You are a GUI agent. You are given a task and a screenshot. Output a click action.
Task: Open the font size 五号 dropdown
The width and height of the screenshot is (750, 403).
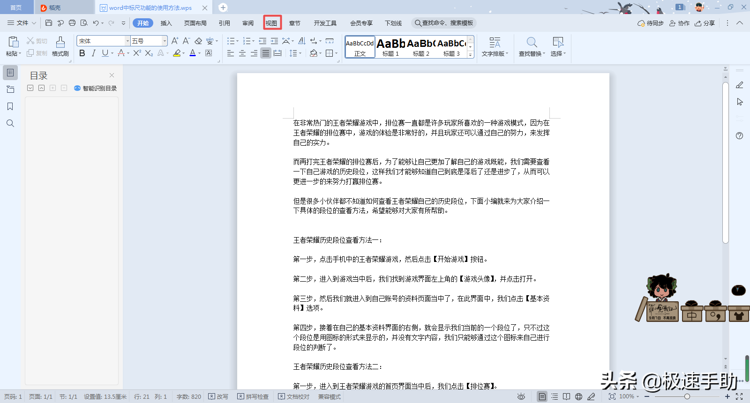click(165, 41)
